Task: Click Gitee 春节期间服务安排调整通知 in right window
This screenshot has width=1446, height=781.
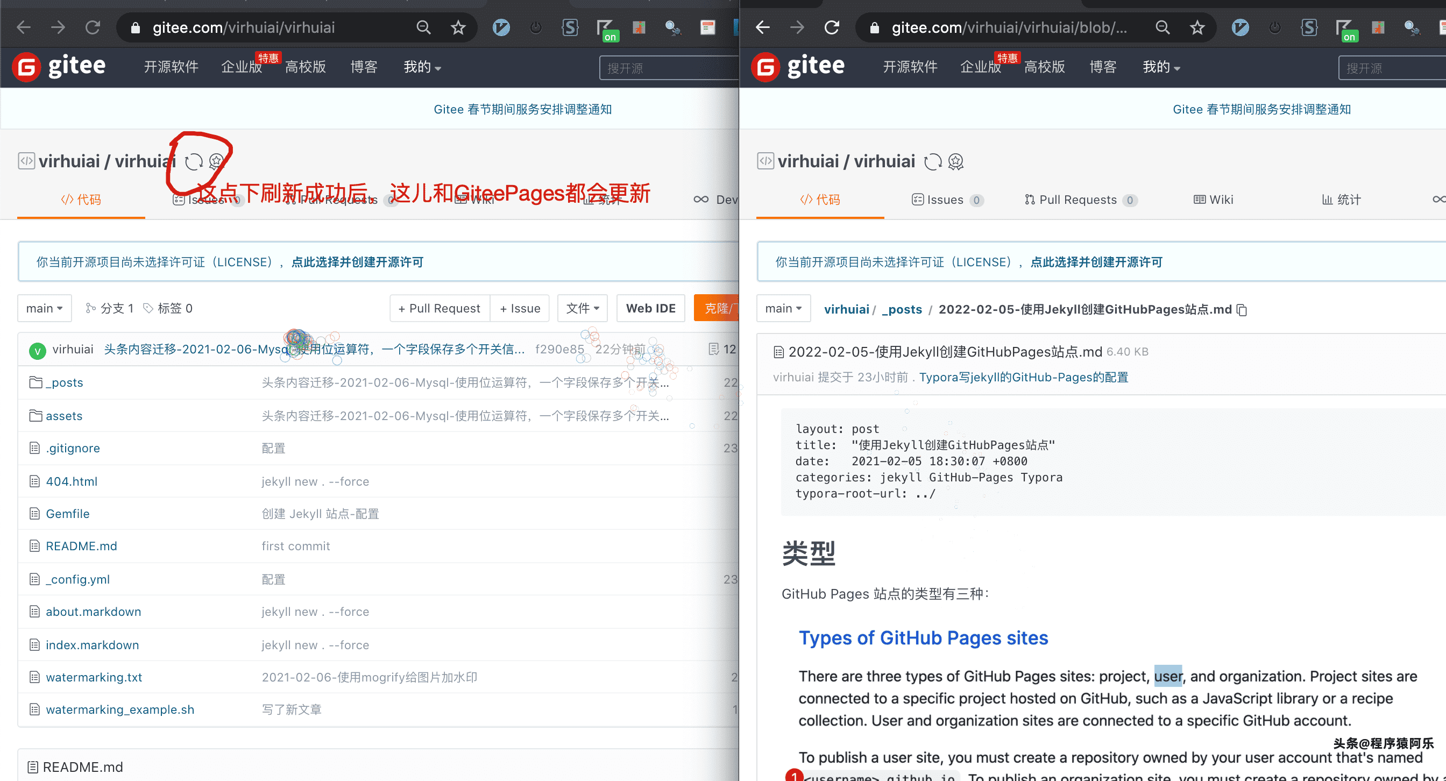Action: [1261, 109]
